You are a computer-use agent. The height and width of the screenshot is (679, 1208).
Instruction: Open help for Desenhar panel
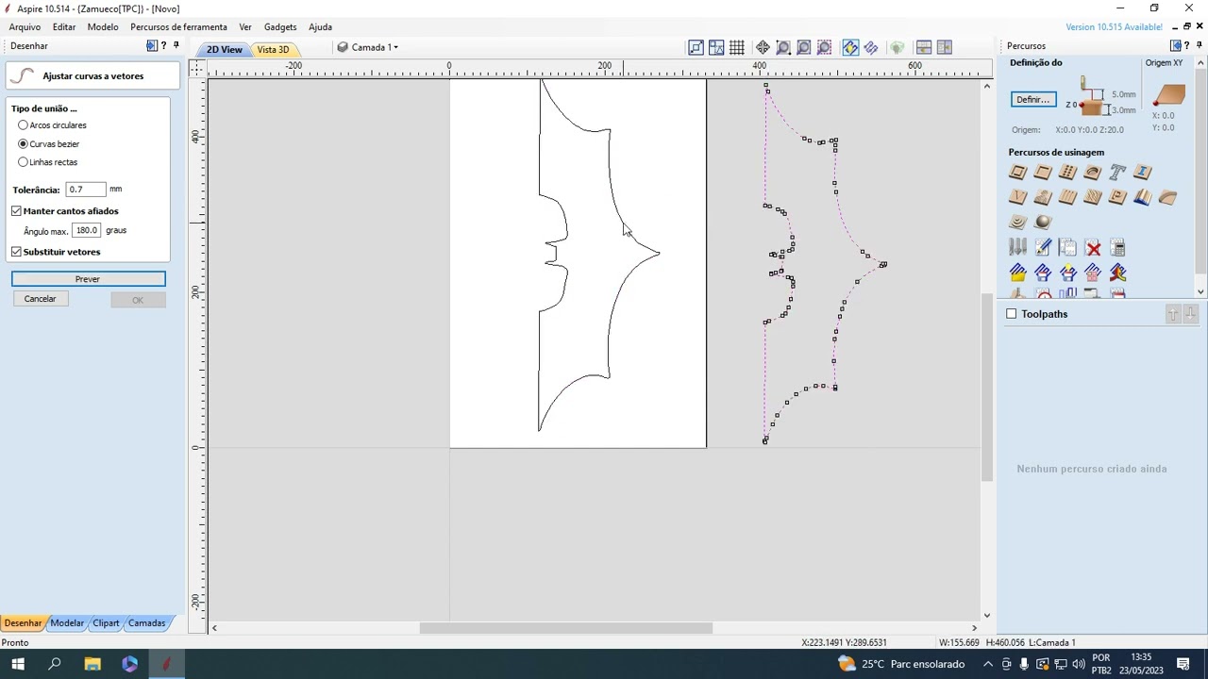click(x=164, y=45)
